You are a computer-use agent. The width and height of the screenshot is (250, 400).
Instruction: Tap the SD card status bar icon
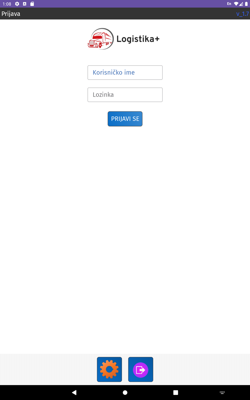(32, 4)
